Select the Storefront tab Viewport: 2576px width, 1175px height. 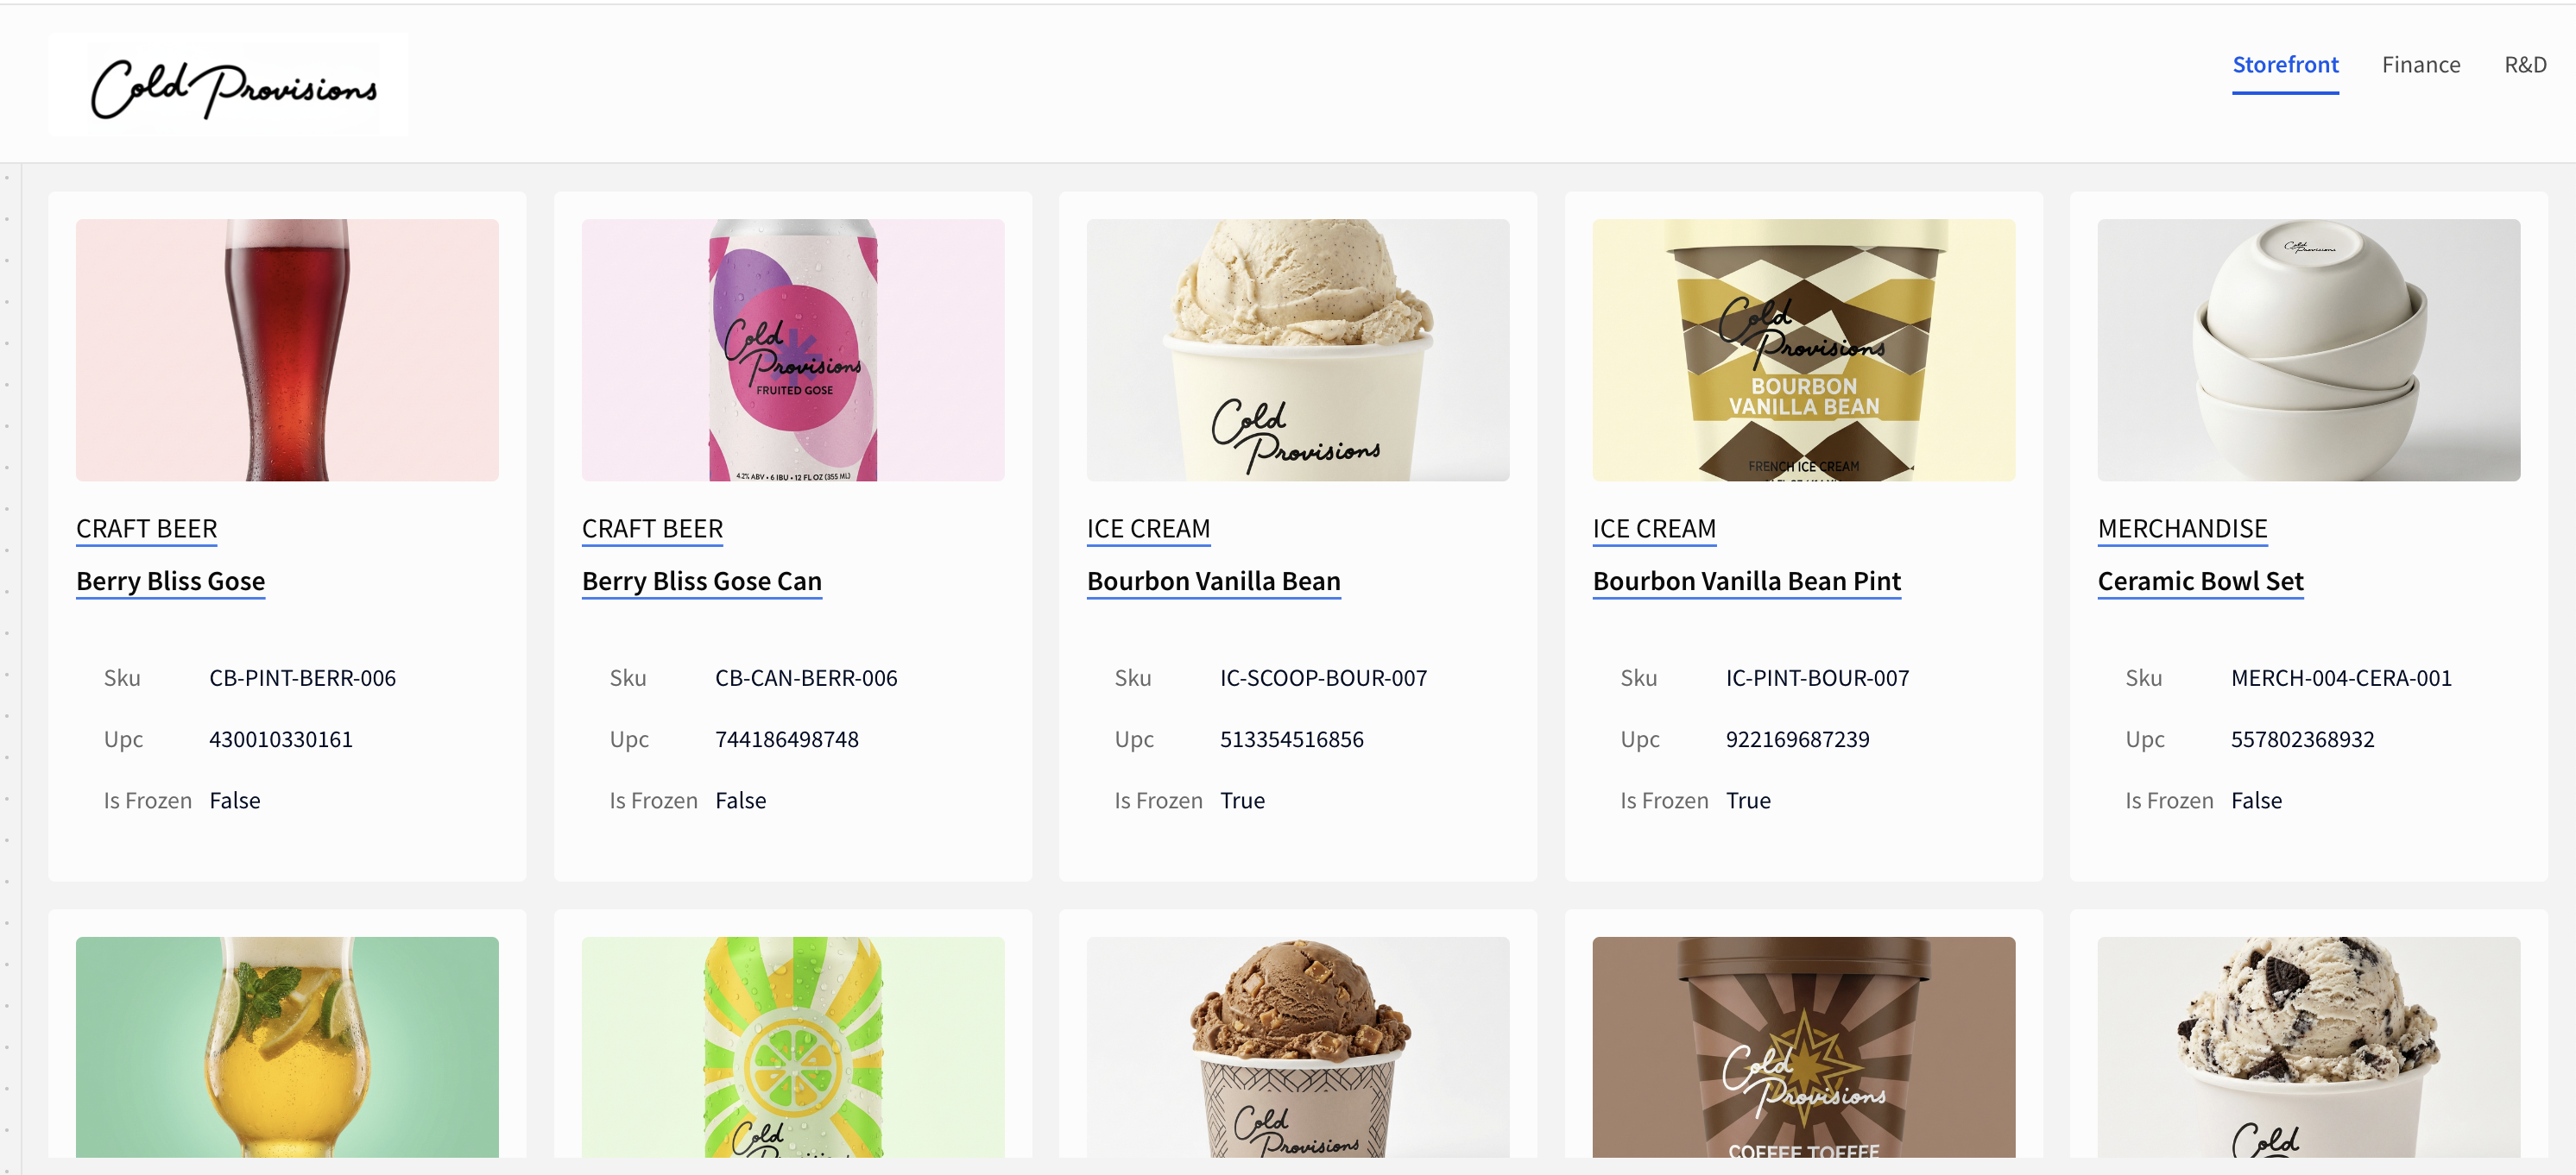[2285, 65]
